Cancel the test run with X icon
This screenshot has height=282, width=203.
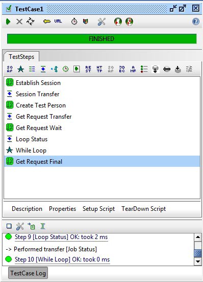click(x=19, y=21)
